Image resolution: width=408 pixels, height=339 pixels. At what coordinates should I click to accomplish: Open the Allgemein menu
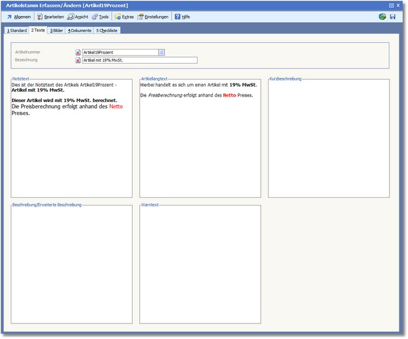click(19, 17)
